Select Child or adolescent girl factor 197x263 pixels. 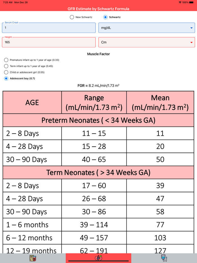[6, 72]
